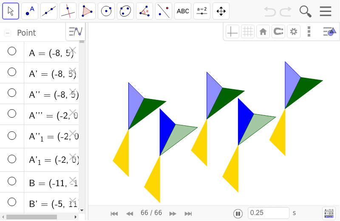Select the Circle with center tool
Viewport: 340px width, 221px height.
click(106, 11)
